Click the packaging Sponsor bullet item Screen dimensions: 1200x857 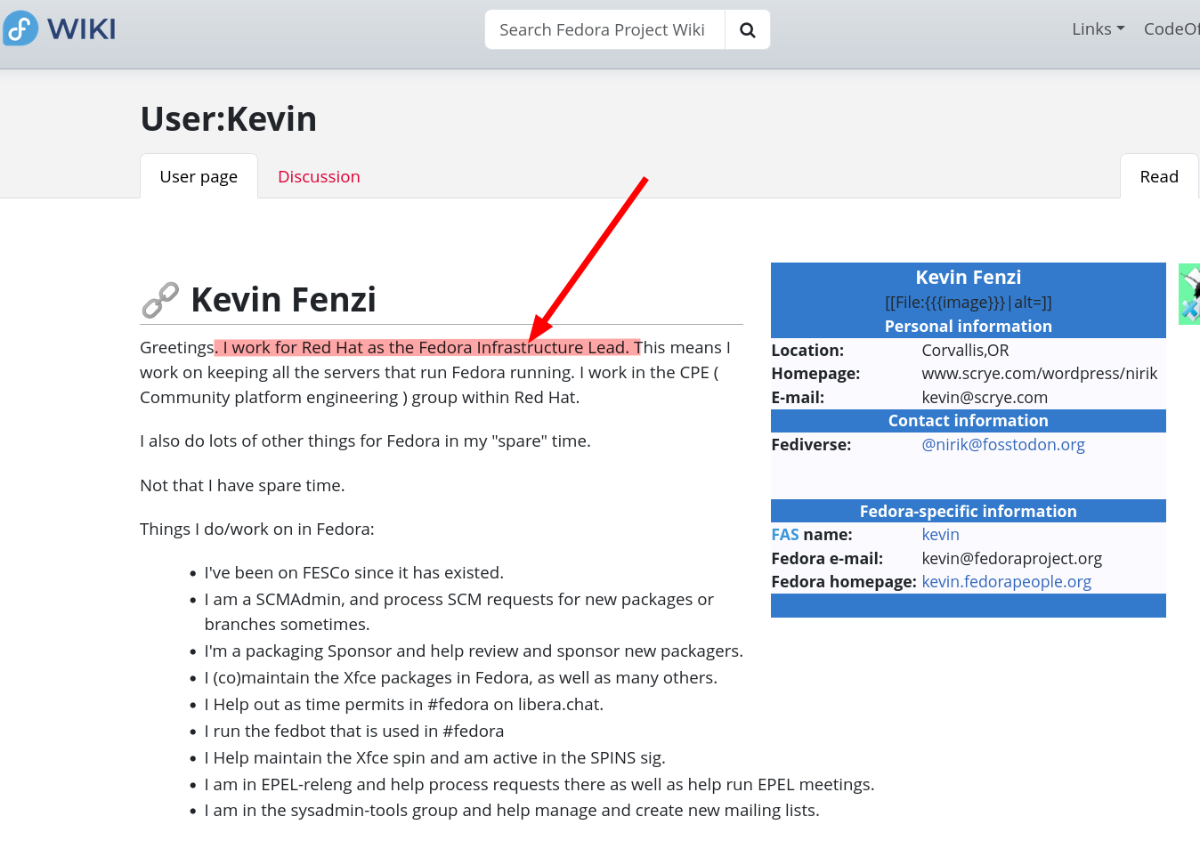coord(474,651)
